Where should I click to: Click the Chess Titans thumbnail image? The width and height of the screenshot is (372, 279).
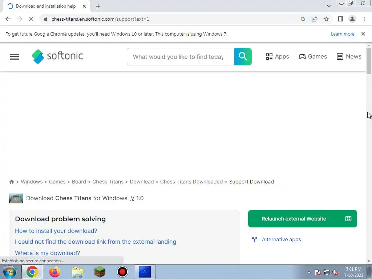(x=16, y=198)
